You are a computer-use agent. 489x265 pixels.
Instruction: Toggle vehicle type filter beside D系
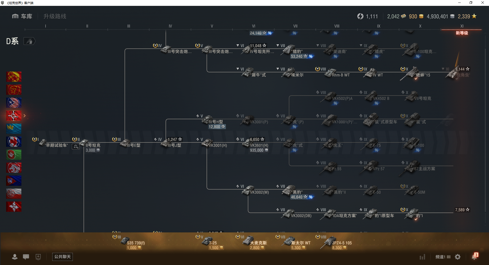click(x=29, y=41)
